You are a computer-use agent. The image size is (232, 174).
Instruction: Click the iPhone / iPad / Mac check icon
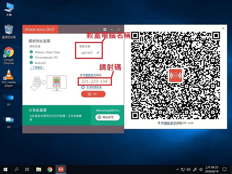[x=31, y=52]
